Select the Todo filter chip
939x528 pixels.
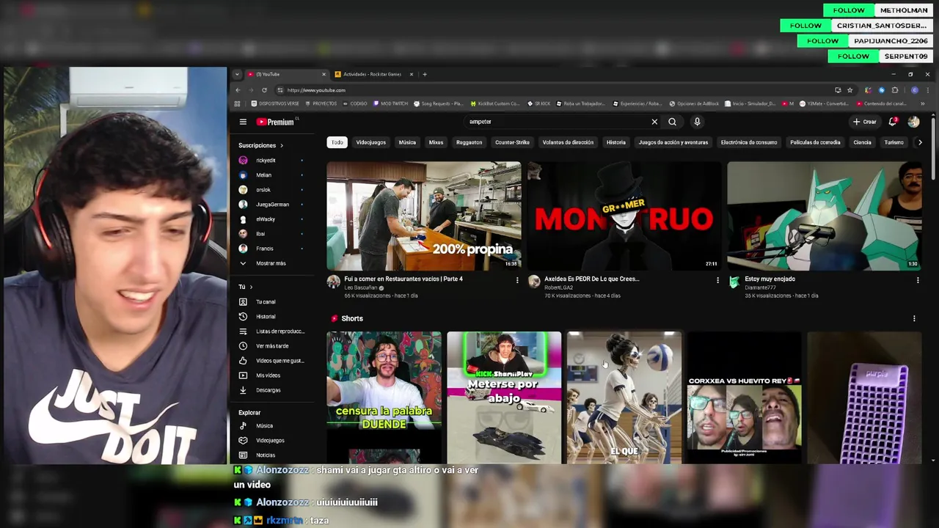tap(337, 142)
